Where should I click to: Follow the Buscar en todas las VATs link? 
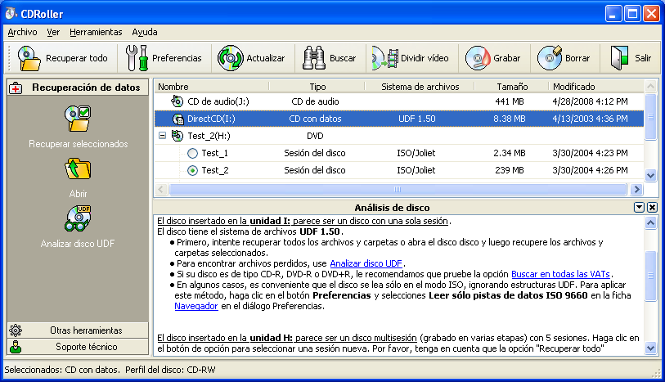point(561,273)
